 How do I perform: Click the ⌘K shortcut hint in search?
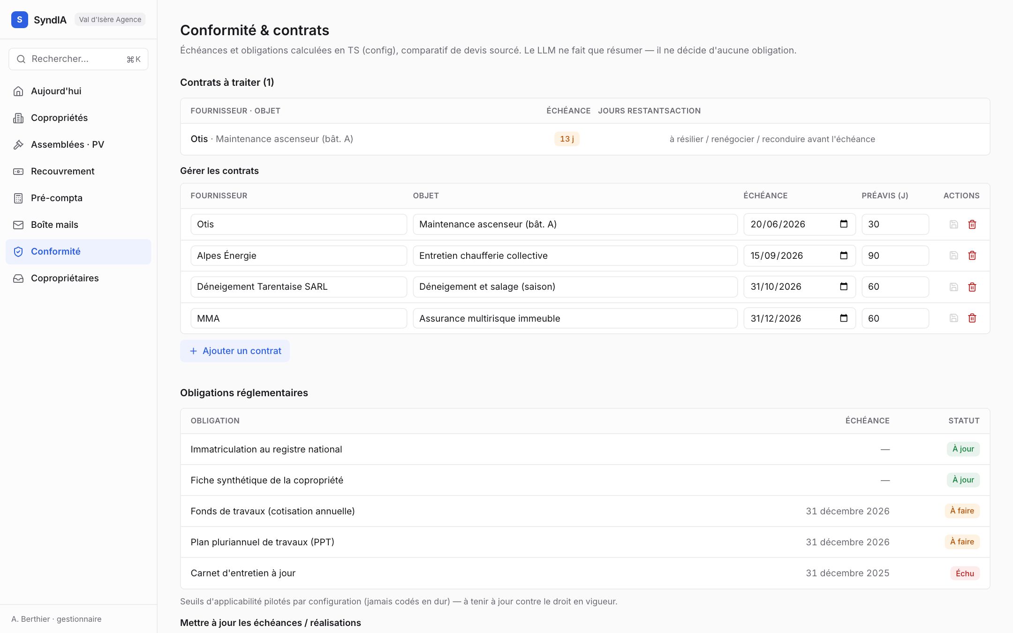(x=134, y=60)
